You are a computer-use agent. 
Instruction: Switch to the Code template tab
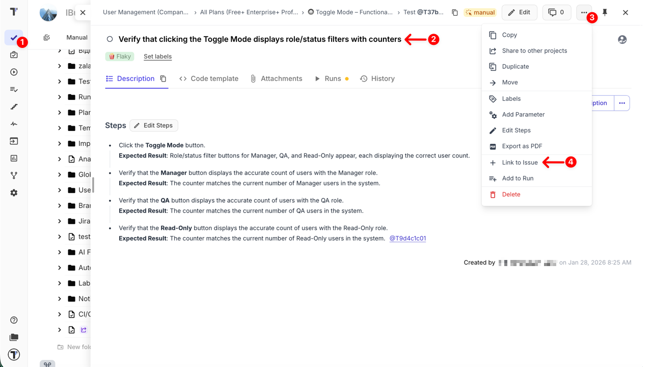(209, 78)
